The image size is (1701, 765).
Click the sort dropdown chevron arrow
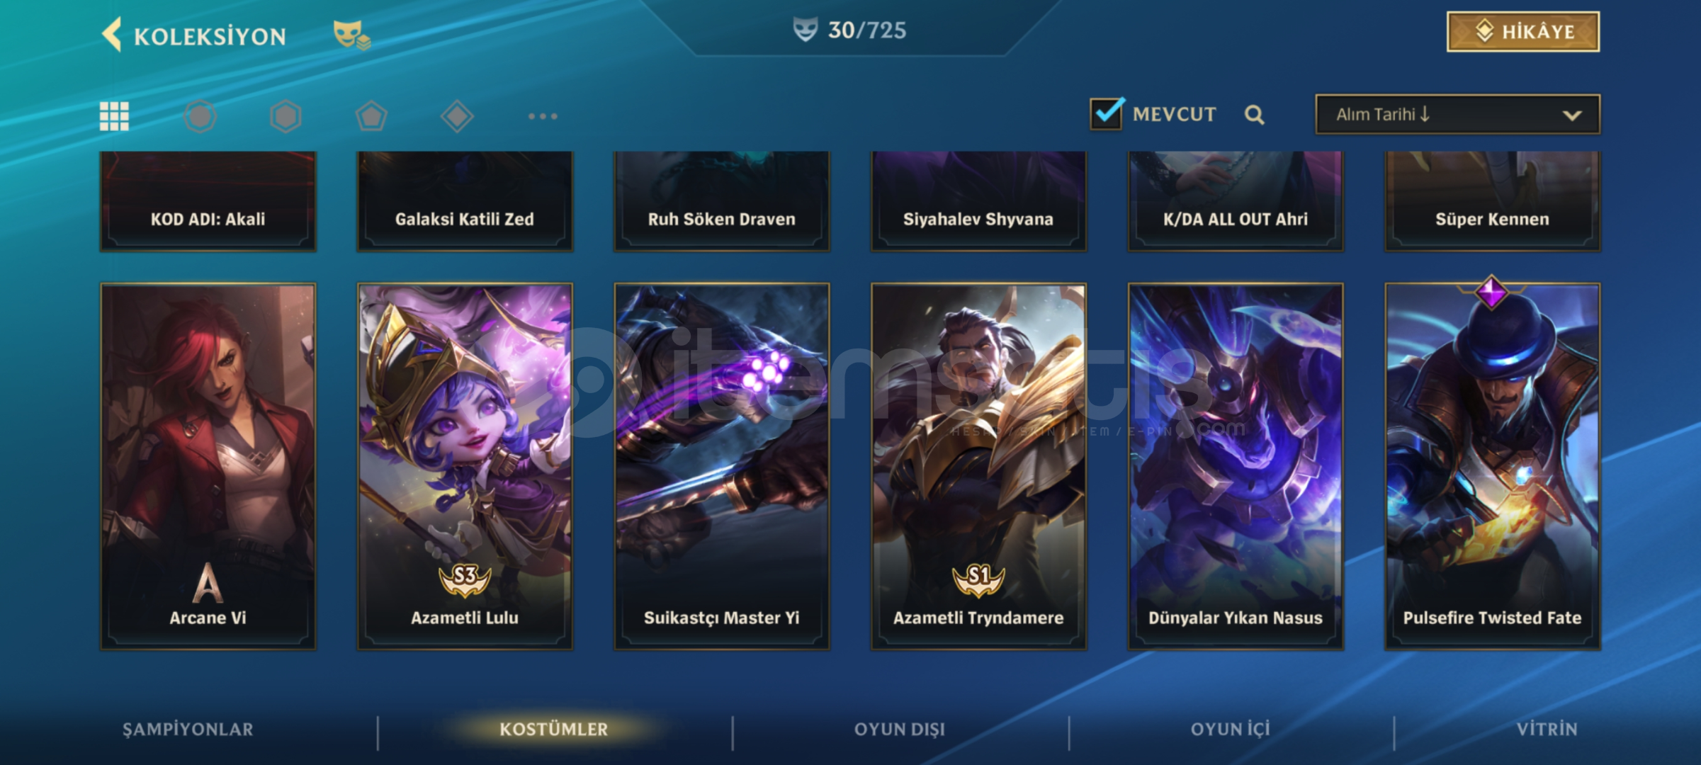(x=1571, y=115)
